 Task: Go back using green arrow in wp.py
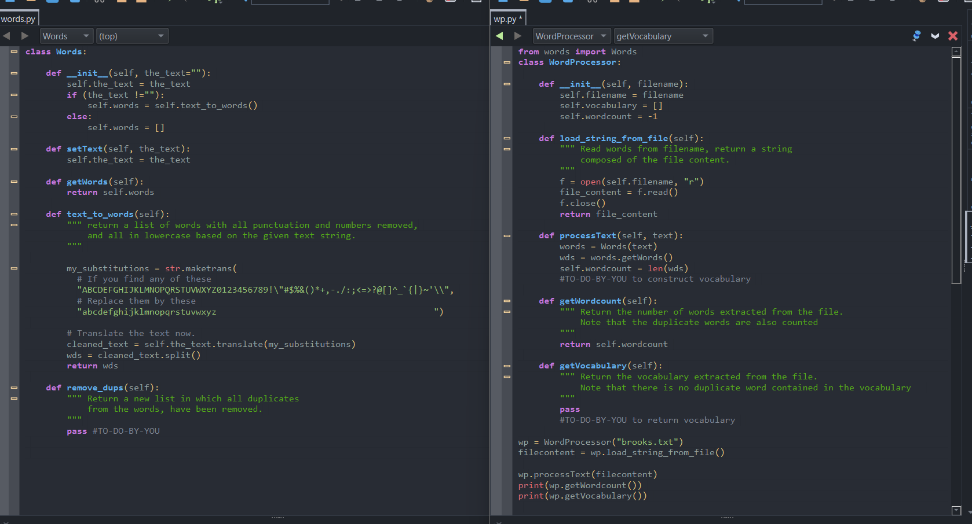[499, 36]
